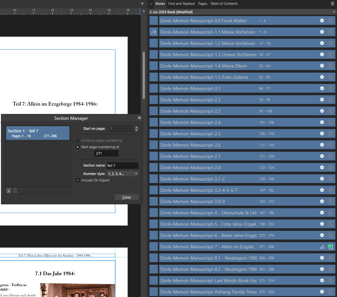337x297 pixels.
Task: Click the document icon on the Manuscript-2.1 row
Action: 330,88
